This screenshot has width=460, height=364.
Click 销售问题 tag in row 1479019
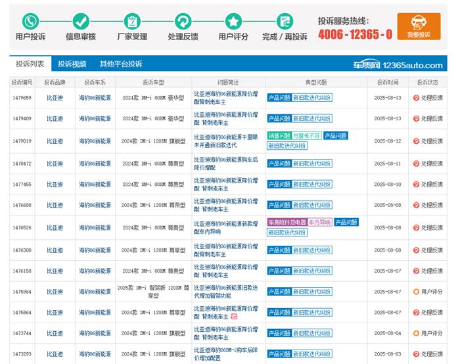(x=279, y=136)
